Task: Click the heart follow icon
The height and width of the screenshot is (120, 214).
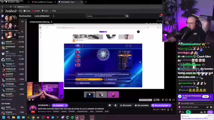Action: pos(110,105)
